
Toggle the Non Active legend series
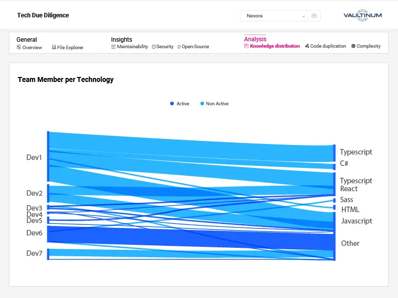214,104
